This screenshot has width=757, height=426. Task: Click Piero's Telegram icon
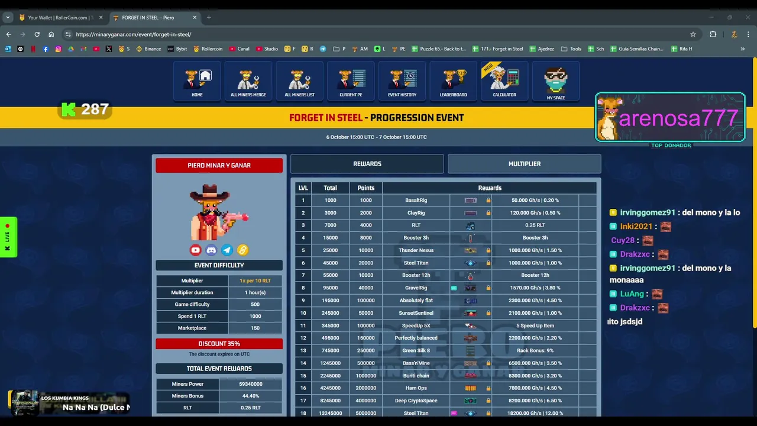227,250
